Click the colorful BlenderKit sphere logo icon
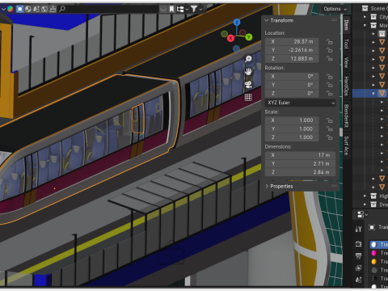The width and height of the screenshot is (388, 291). coord(11,9)
